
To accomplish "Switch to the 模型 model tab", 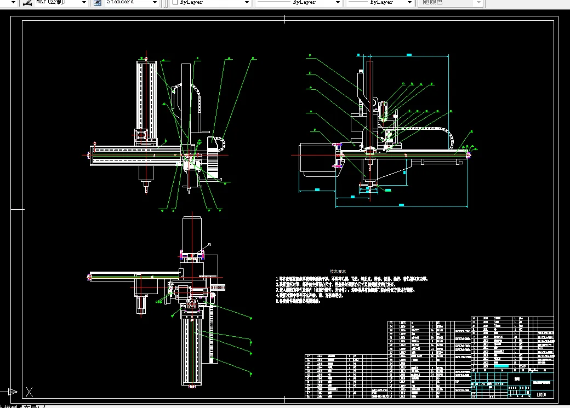I will coord(10,406).
